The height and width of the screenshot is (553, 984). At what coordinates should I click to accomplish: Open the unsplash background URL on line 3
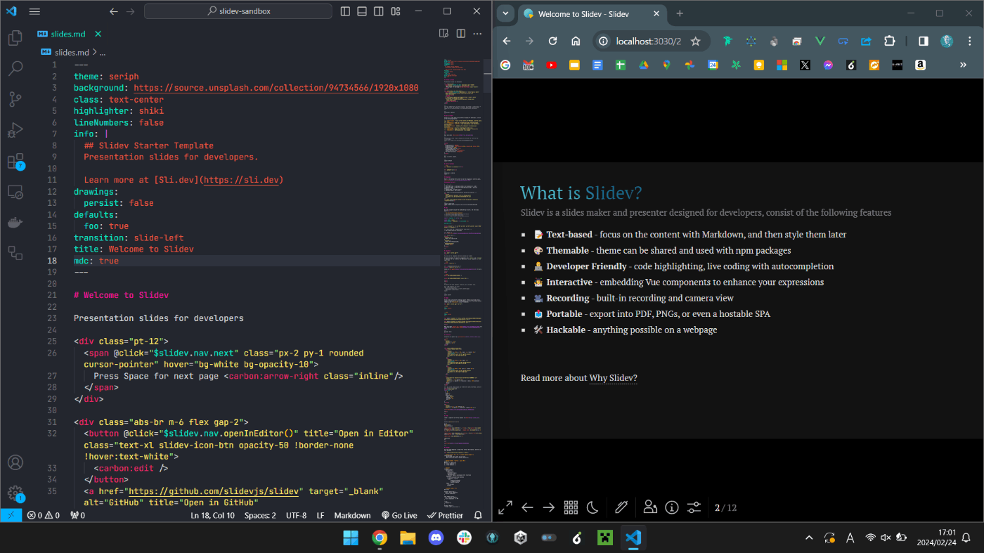pyautogui.click(x=276, y=88)
